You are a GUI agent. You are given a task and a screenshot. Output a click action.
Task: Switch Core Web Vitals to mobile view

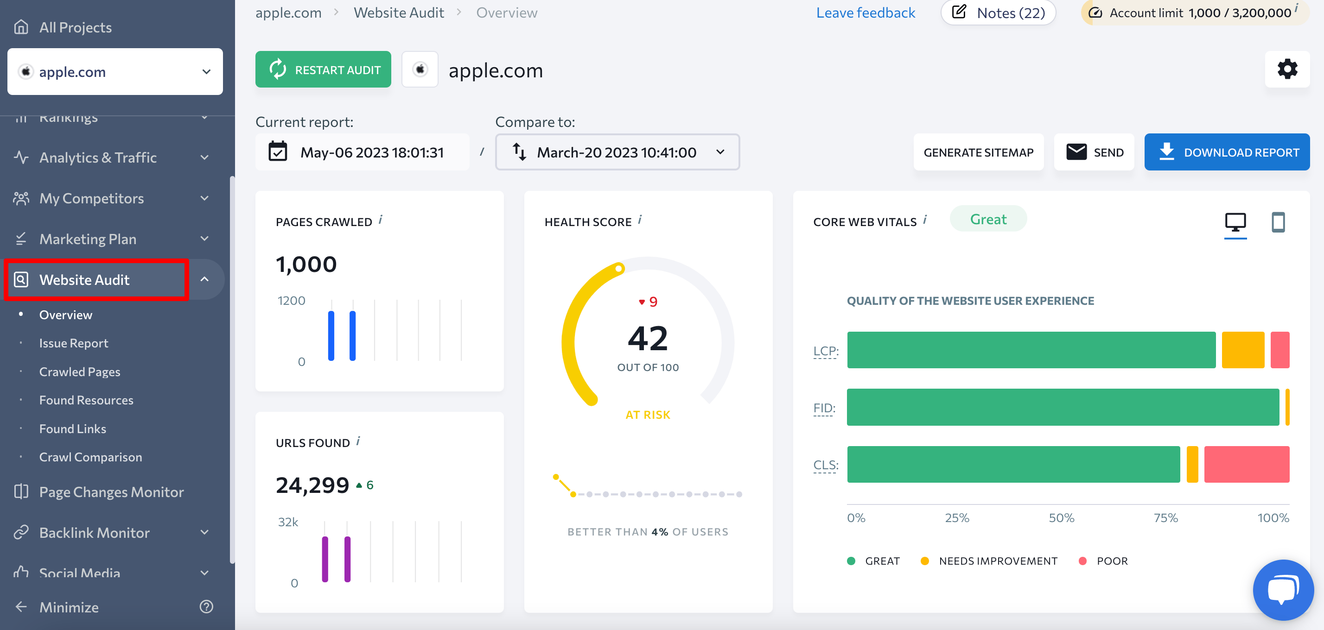pos(1278,223)
